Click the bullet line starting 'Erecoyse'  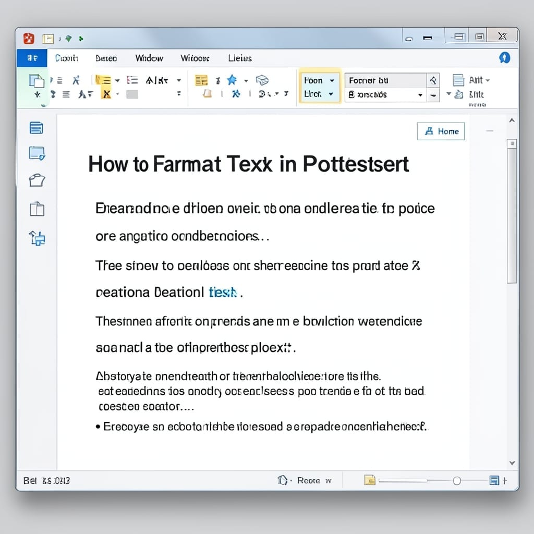tap(262, 427)
